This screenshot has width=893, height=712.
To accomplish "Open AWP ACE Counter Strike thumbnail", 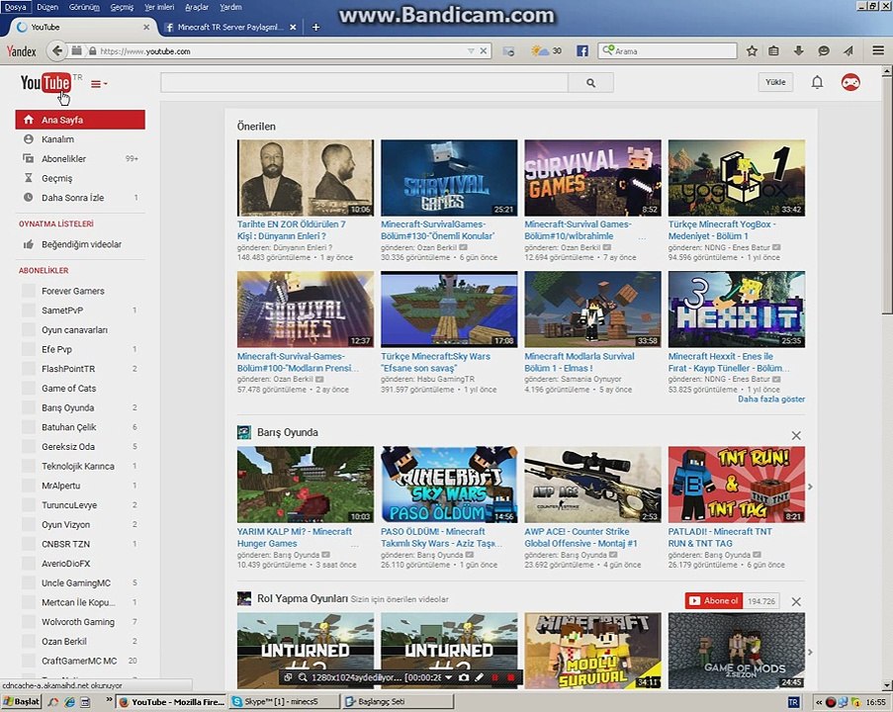I will tap(593, 485).
